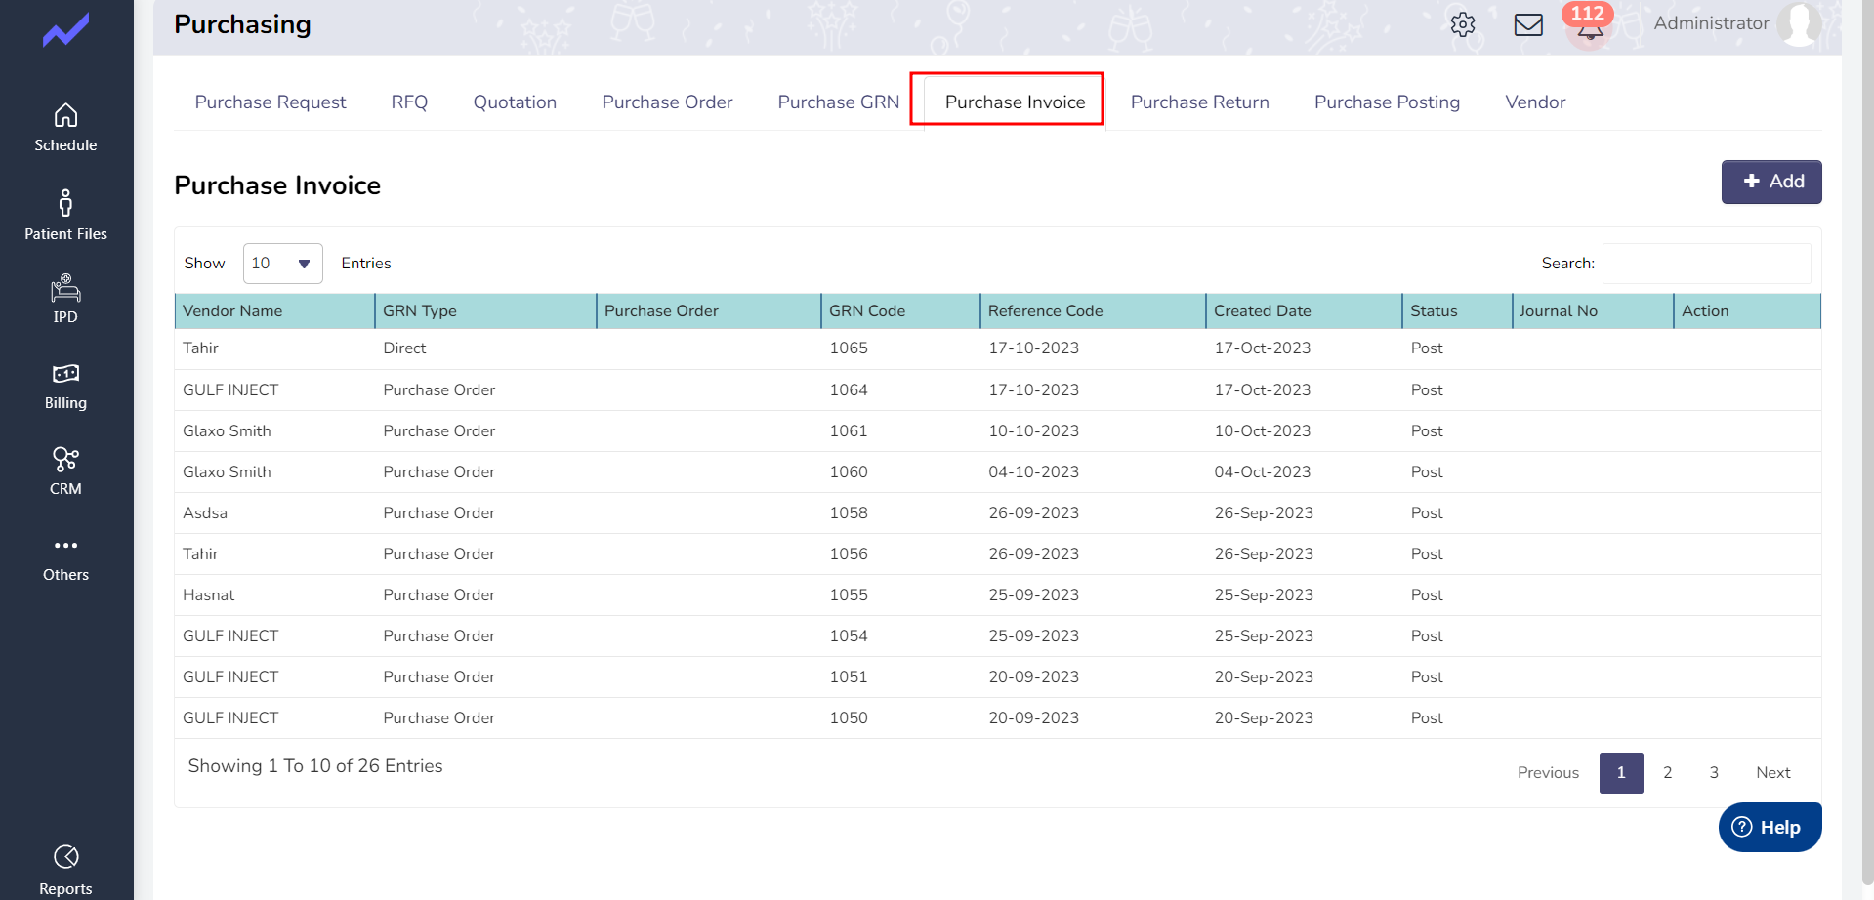Go to Purchase Order tab
This screenshot has width=1874, height=900.
pos(667,102)
